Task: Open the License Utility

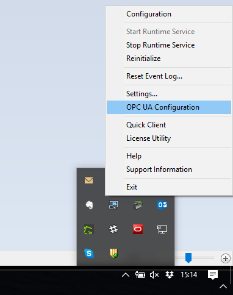Action: coord(169,138)
